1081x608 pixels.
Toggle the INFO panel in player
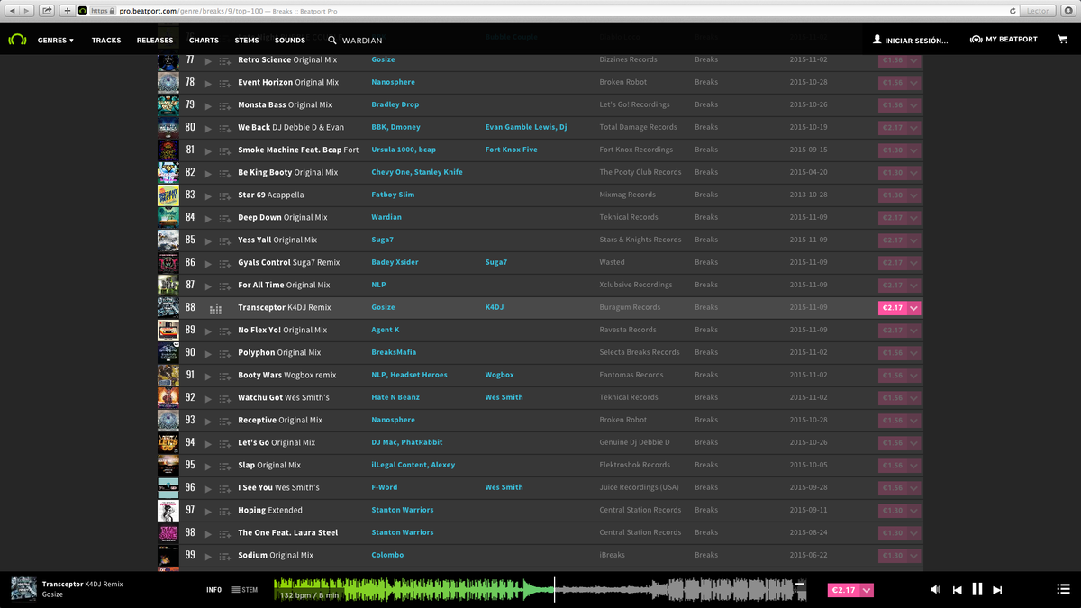coord(213,590)
